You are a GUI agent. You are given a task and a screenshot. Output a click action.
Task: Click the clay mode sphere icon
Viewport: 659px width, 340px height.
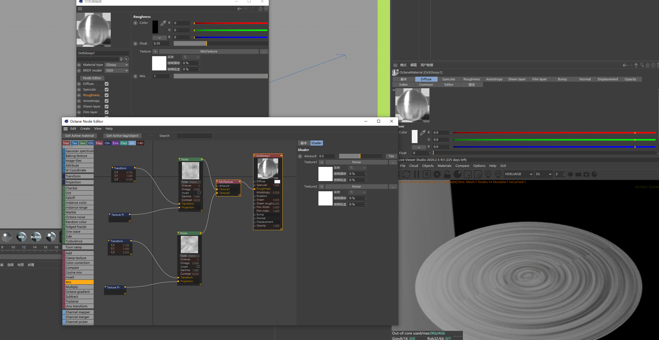click(x=457, y=174)
